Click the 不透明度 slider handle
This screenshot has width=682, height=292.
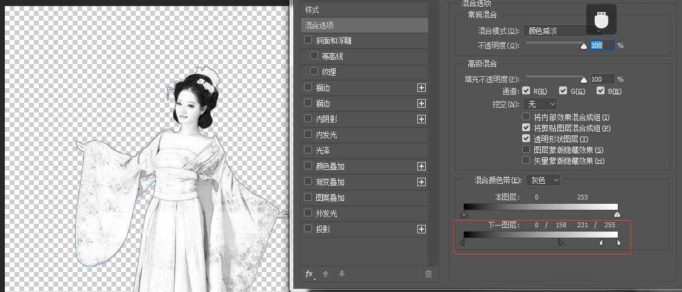point(584,46)
